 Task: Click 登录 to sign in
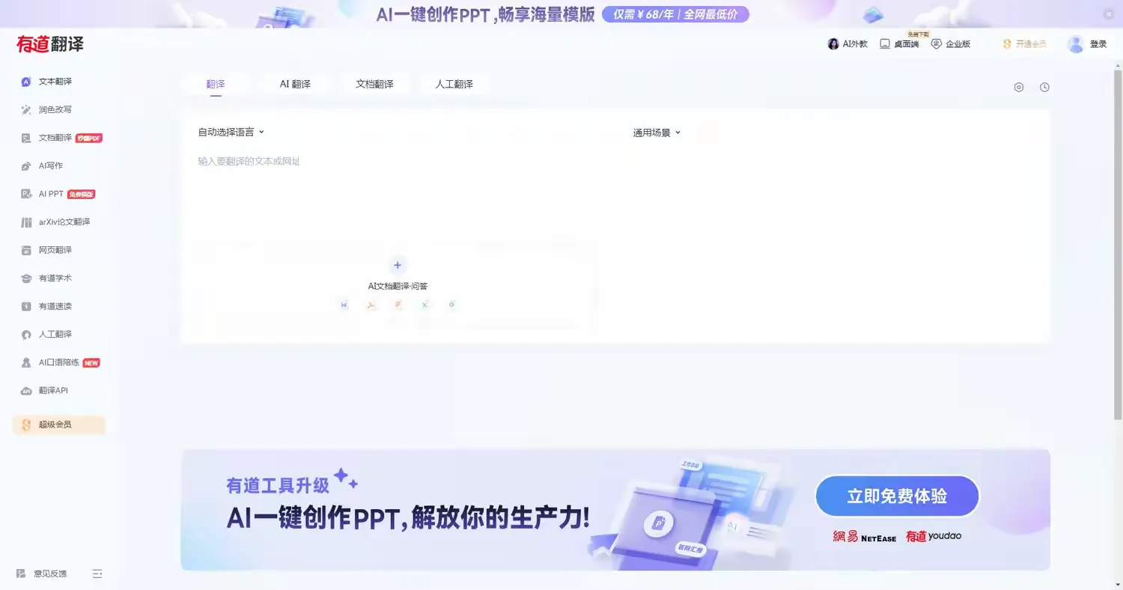pyautogui.click(x=1087, y=44)
